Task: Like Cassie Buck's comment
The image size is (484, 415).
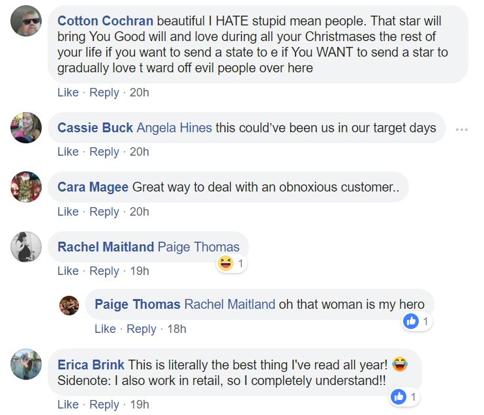Action: [68, 152]
